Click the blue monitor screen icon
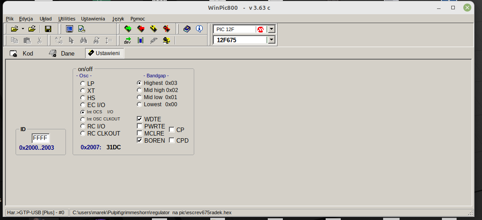 click(69, 29)
